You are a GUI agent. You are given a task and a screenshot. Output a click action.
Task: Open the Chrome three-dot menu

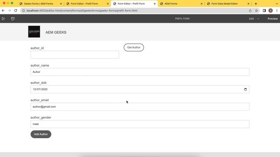[x=277, y=10]
